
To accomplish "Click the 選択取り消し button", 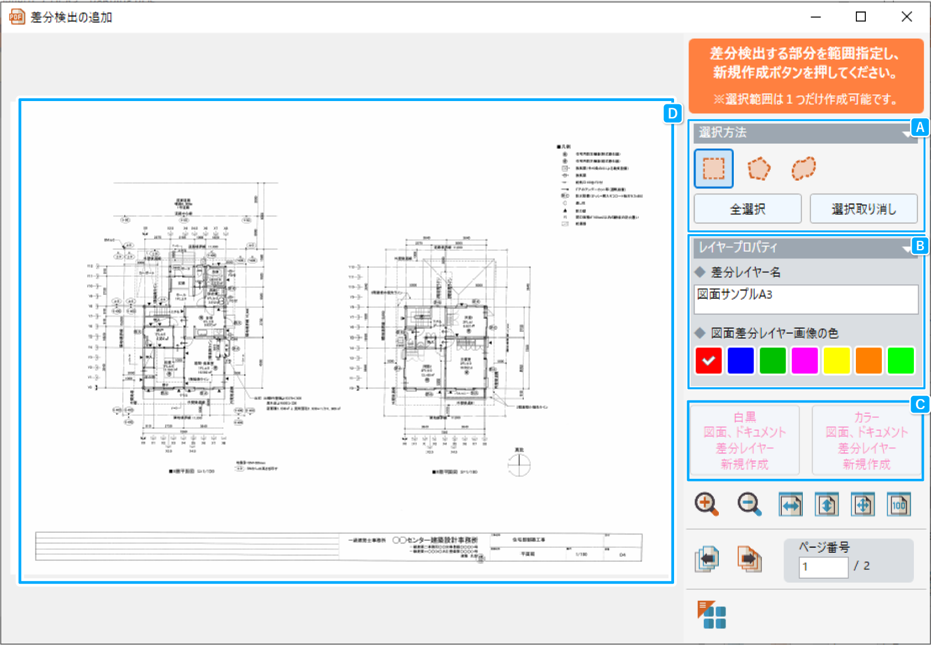I will point(864,209).
